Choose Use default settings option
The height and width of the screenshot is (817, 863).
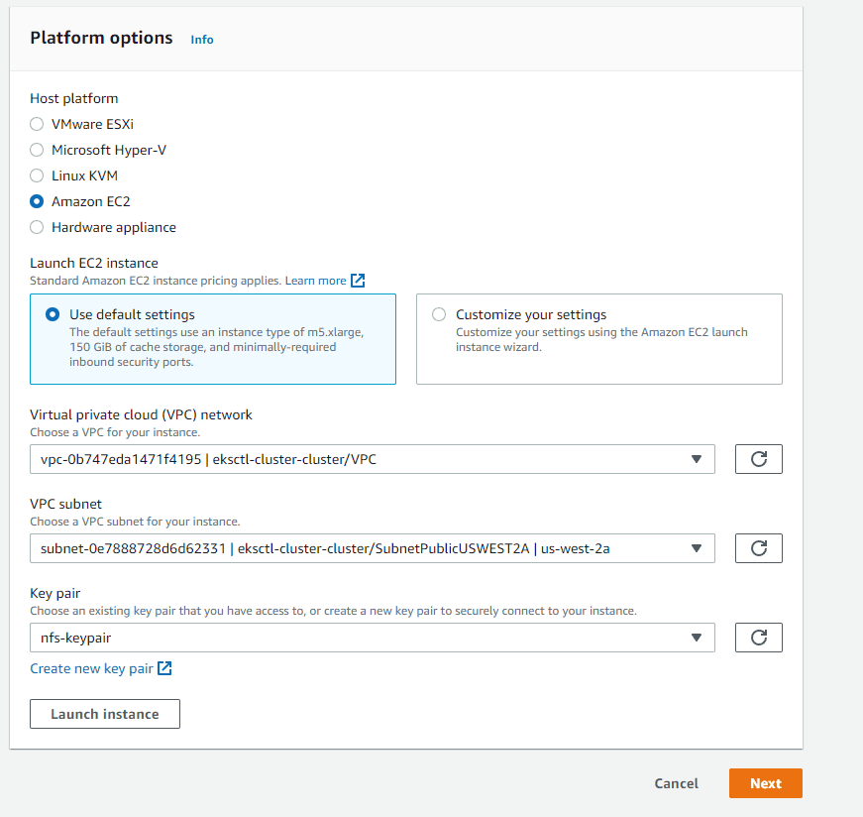(x=53, y=314)
